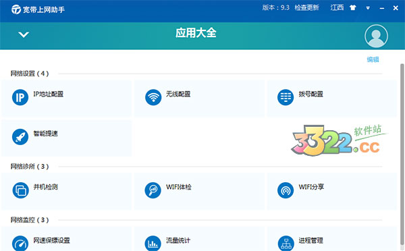Viewport: 405px width, 251px height.
Task: Click the 网速保镖设置 text label
Action: pos(52,240)
